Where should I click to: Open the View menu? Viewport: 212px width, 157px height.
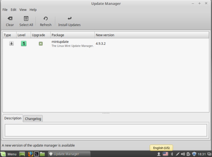pos(23,10)
